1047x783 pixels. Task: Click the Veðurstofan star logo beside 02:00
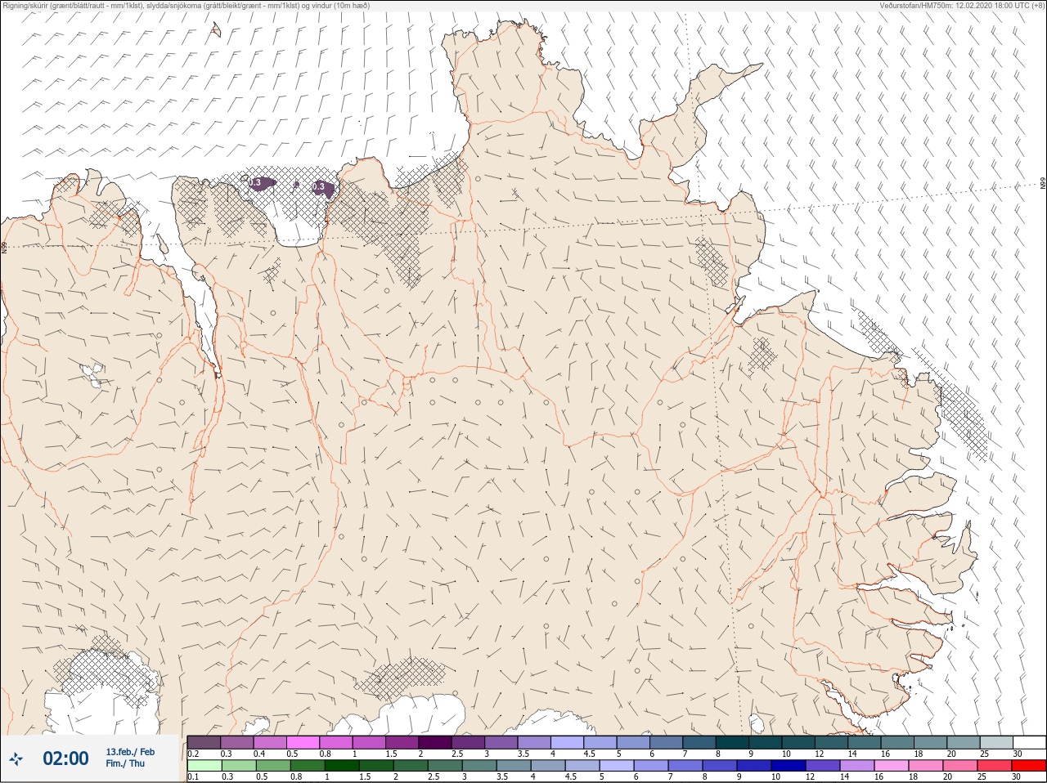coord(16,758)
